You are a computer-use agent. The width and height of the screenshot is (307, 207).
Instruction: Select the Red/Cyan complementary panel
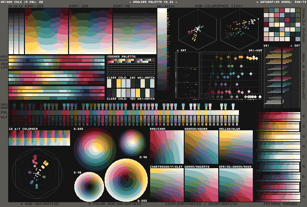pyautogui.click(x=166, y=148)
